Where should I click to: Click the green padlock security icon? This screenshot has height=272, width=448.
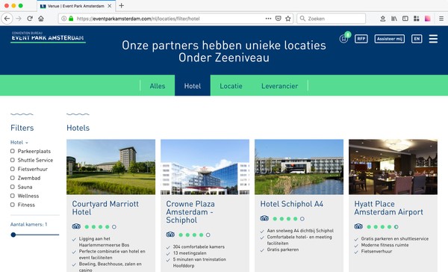pyautogui.click(x=71, y=19)
